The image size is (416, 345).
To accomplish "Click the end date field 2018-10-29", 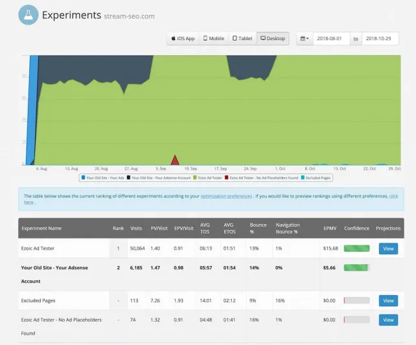I will 380,38.
